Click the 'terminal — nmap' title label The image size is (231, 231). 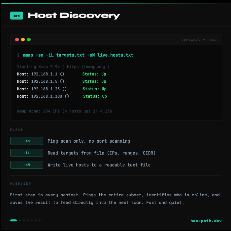[199, 40]
